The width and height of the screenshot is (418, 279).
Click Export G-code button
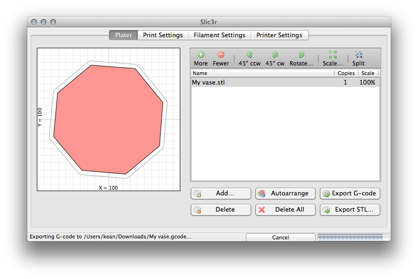350,193
